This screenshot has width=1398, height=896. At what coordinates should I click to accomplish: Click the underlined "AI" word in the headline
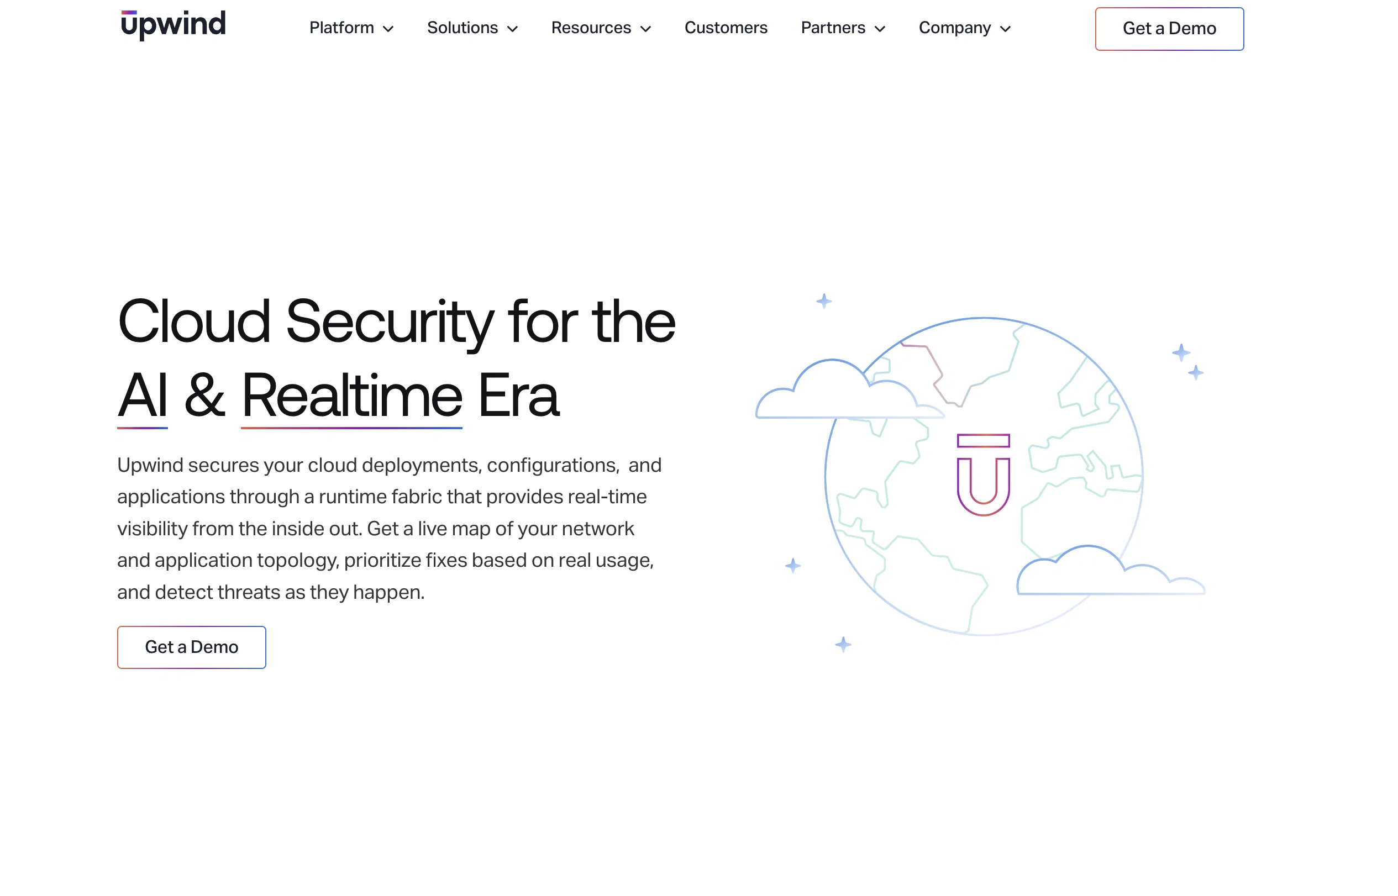[x=143, y=396]
